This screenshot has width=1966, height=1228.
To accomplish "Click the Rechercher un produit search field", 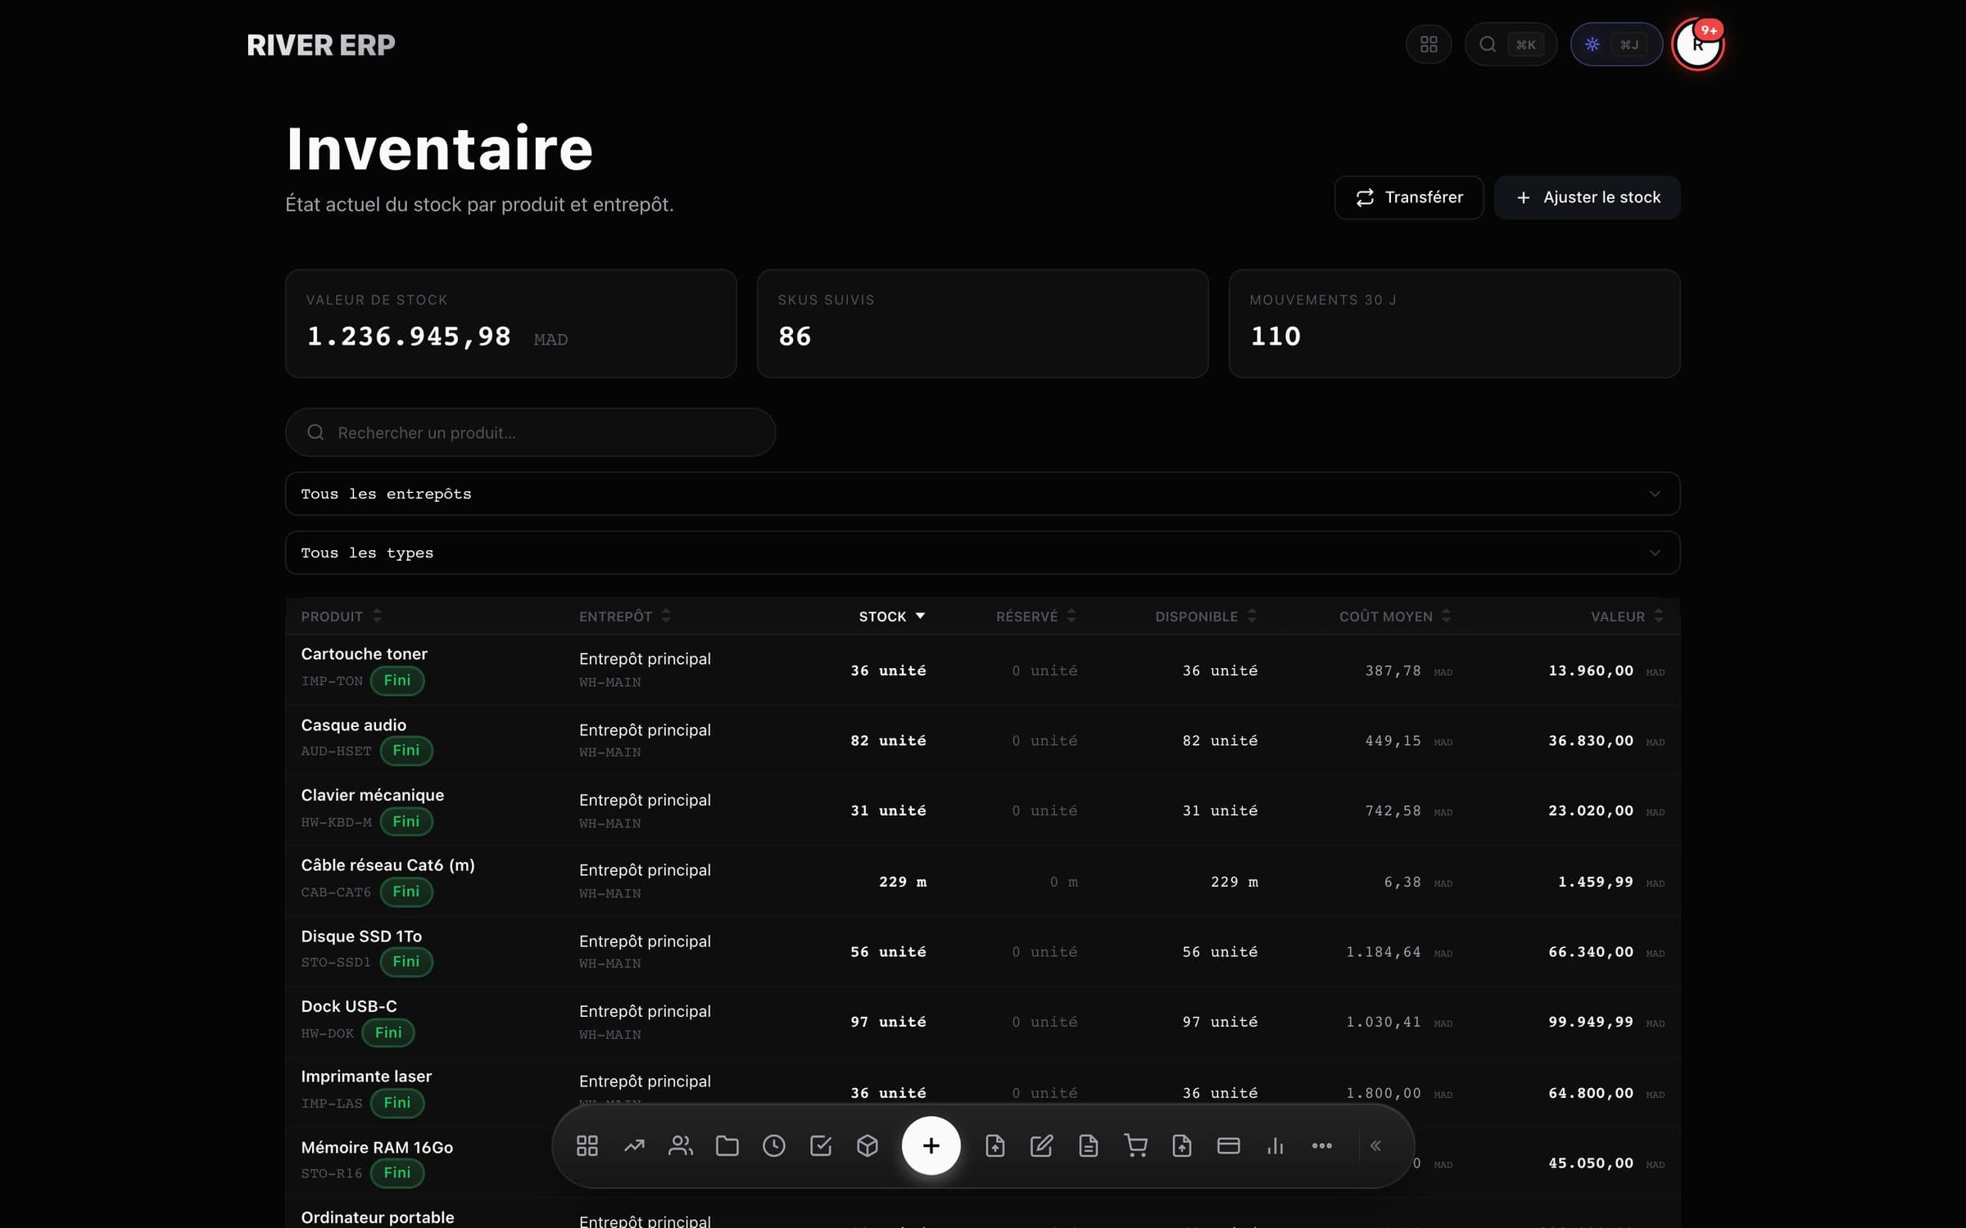I will click(530, 432).
